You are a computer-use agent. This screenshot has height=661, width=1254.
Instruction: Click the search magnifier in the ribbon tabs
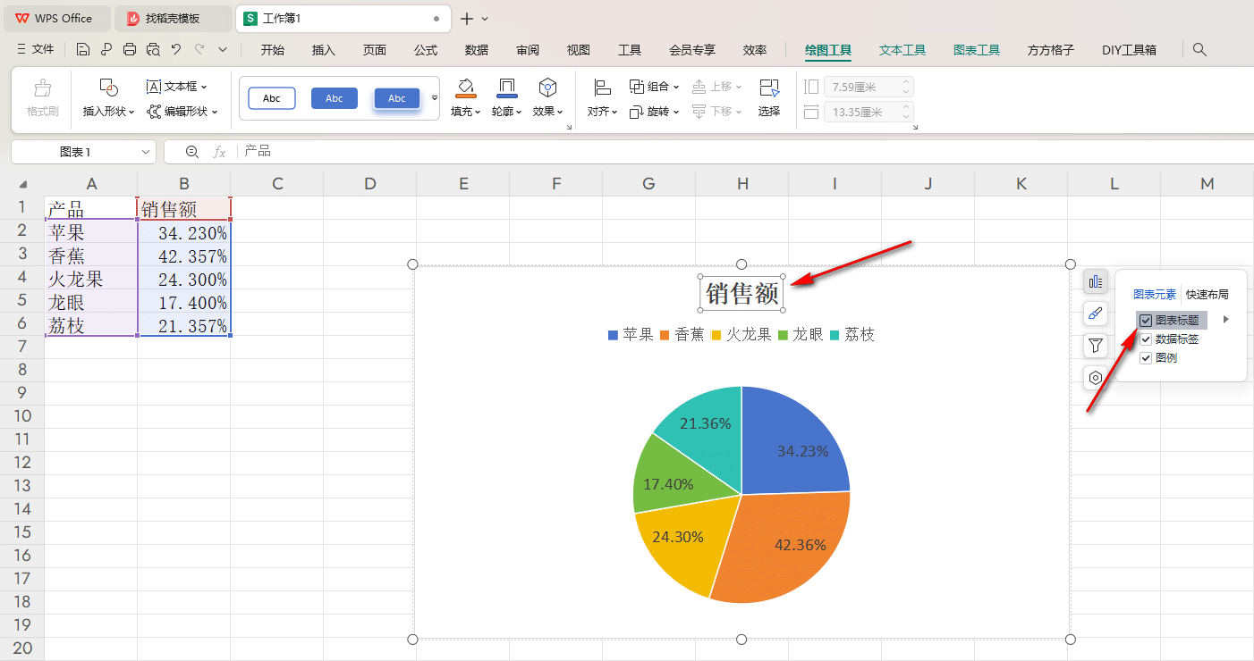pos(1200,50)
